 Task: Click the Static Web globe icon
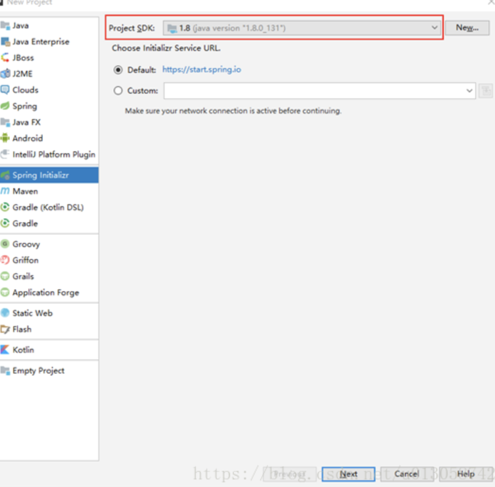point(5,313)
